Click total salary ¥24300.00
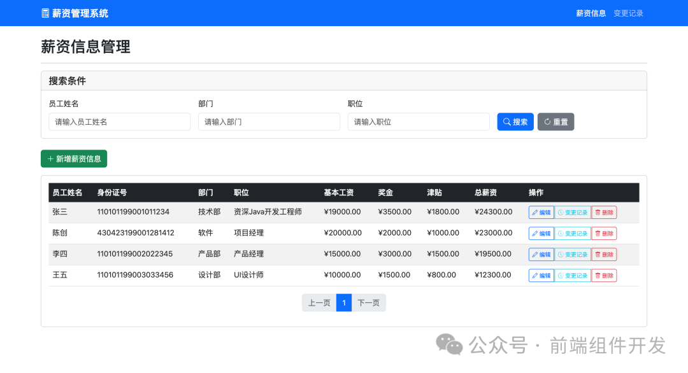The image size is (688, 373). 493,212
